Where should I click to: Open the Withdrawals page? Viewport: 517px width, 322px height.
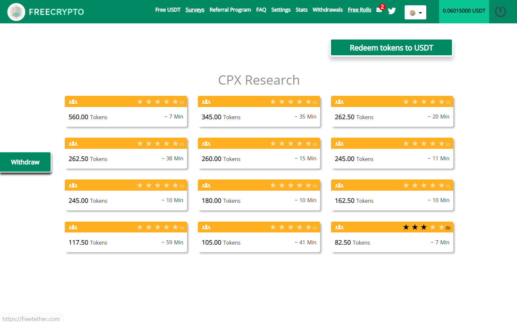point(328,10)
